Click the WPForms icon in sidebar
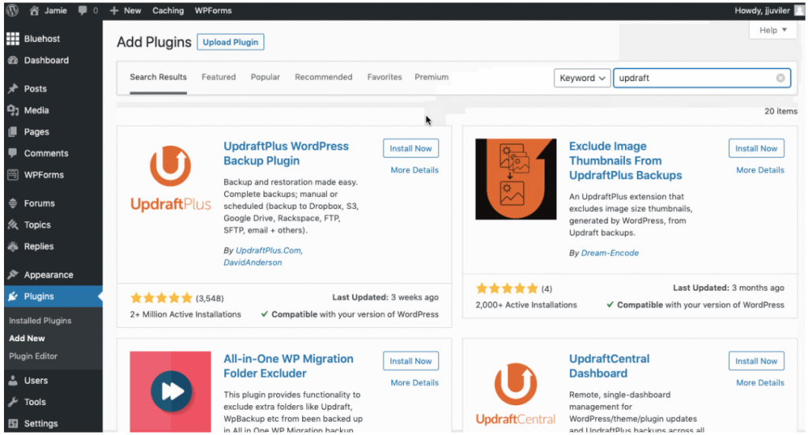Screen dimensions: 808x435 click(x=13, y=175)
